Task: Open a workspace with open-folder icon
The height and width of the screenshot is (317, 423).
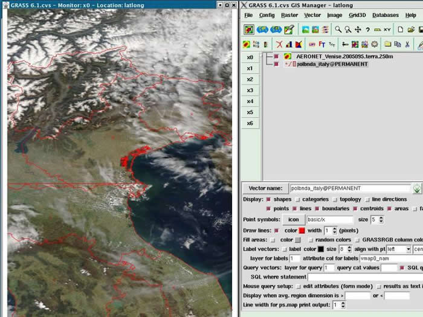Action: coord(411,30)
